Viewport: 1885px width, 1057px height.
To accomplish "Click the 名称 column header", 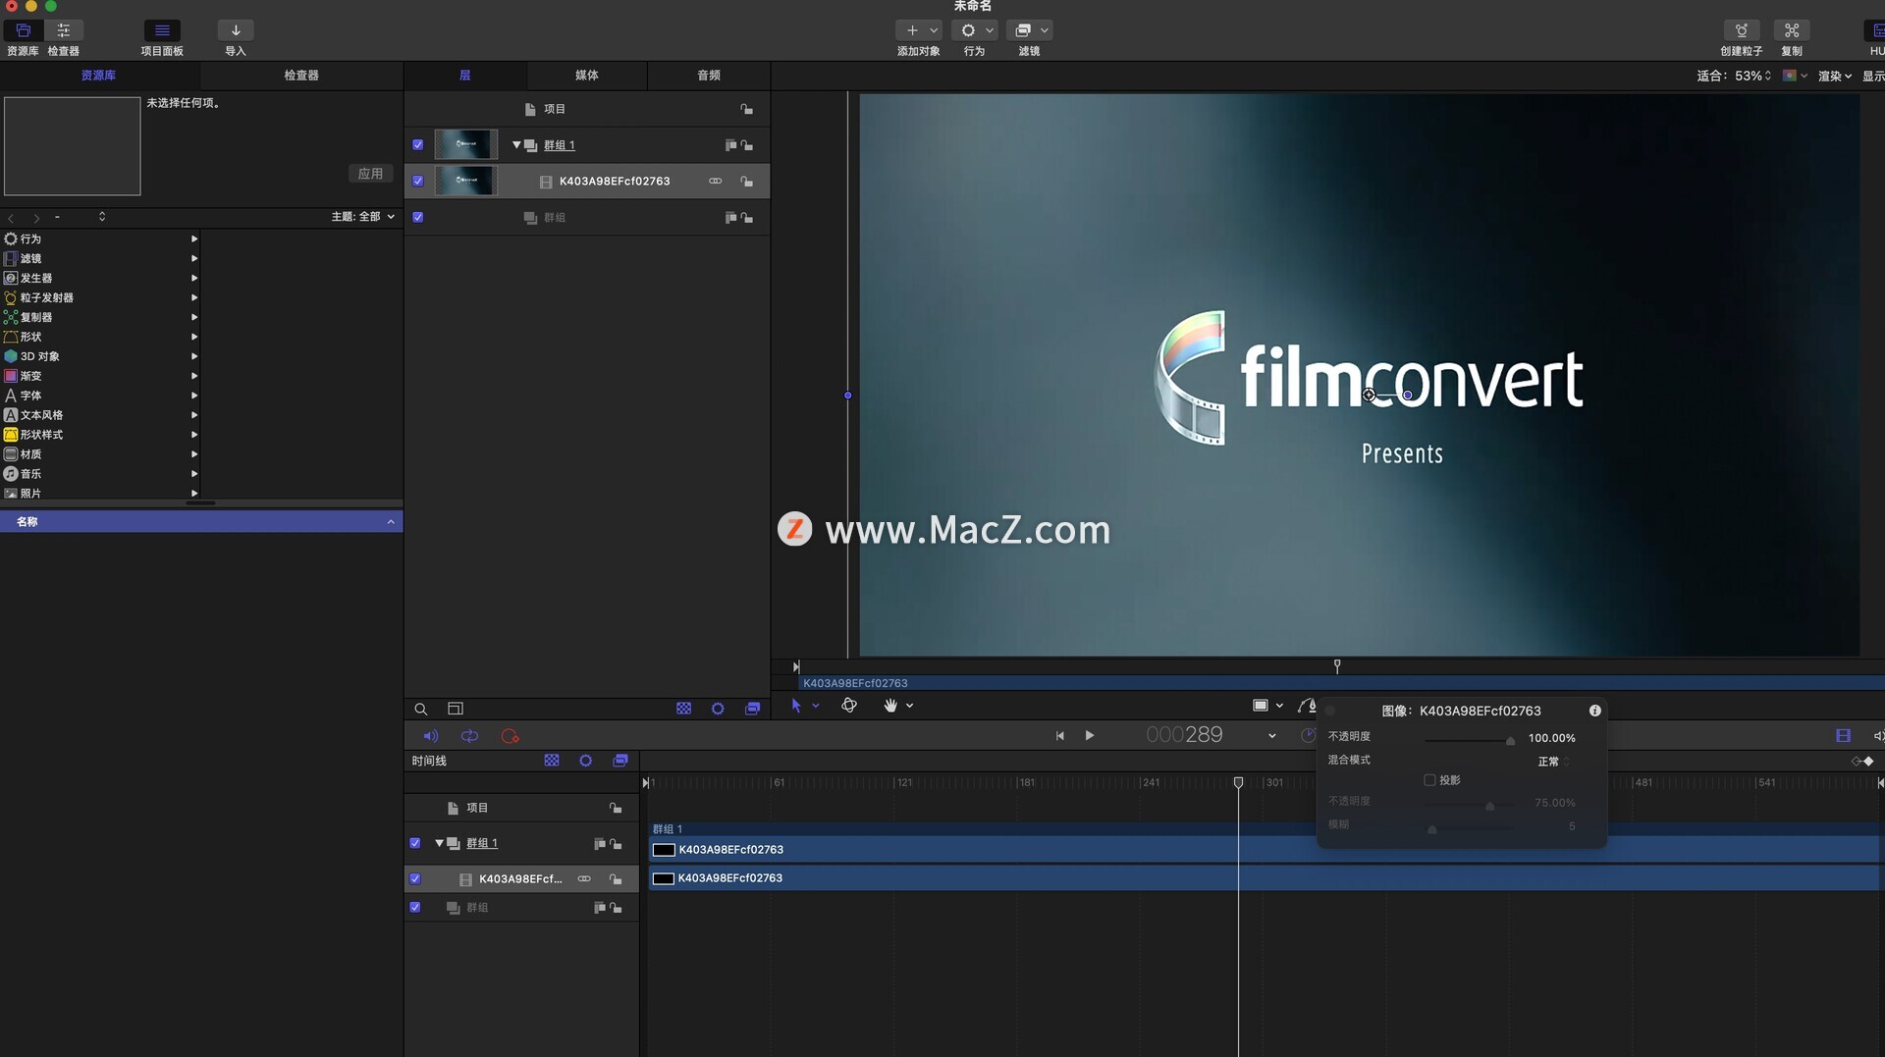I will click(x=201, y=522).
